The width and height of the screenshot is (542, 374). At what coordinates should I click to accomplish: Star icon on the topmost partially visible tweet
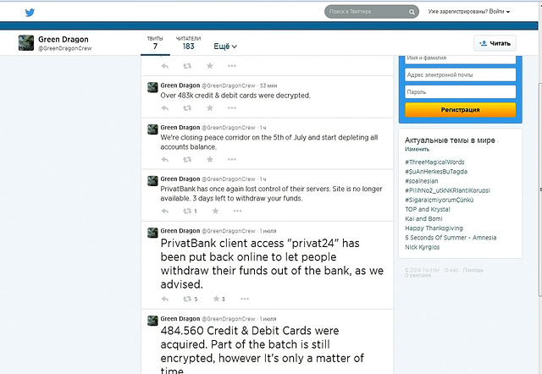coord(210,66)
